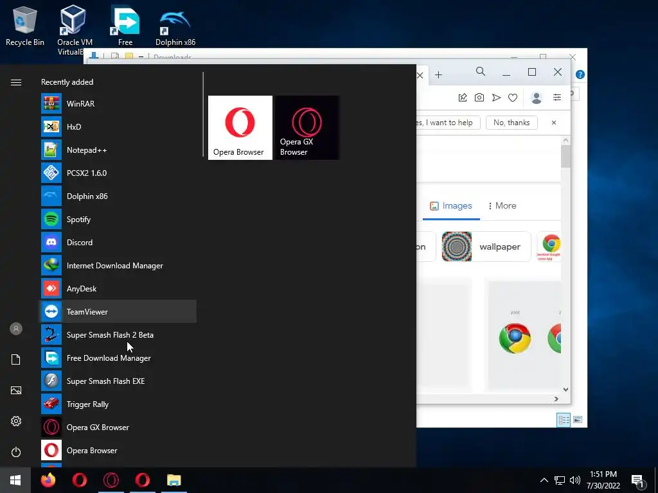Open the Opera profile account icon

537,98
